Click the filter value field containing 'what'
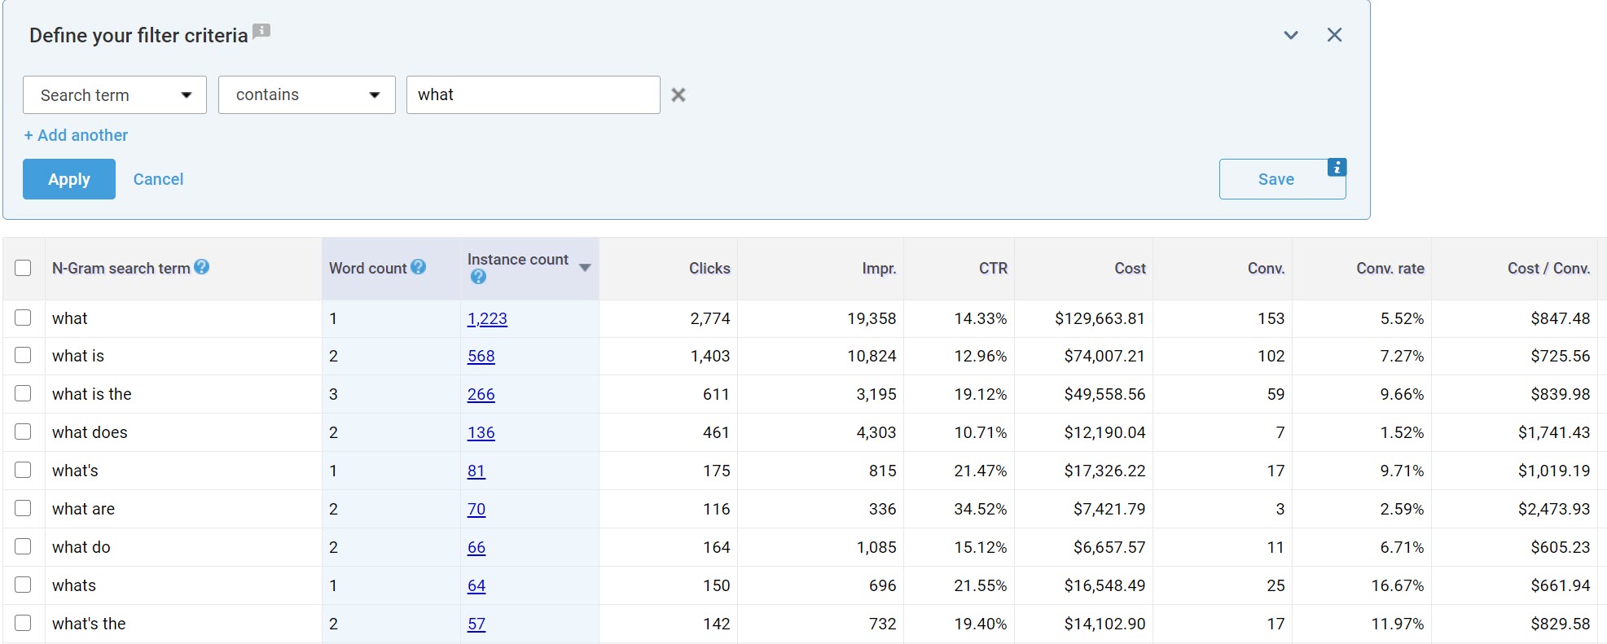 (x=533, y=95)
